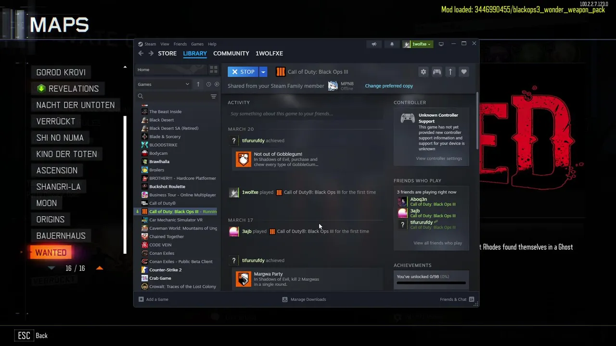Show ready-to-play games filter icon
Screen dimensions: 616x346
[x=217, y=84]
